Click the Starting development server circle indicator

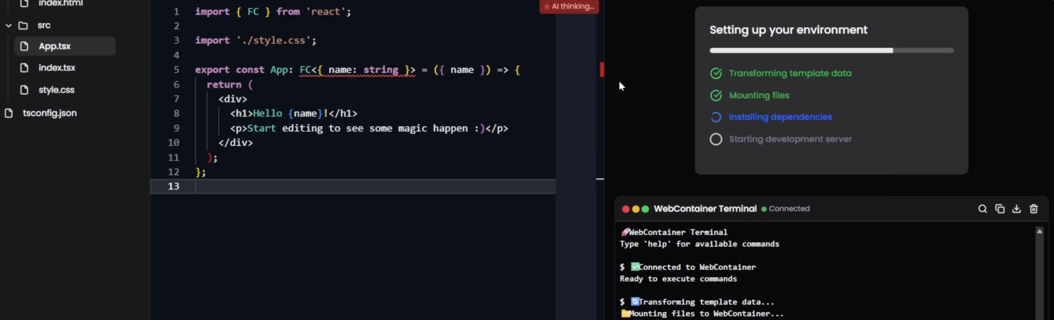click(716, 139)
